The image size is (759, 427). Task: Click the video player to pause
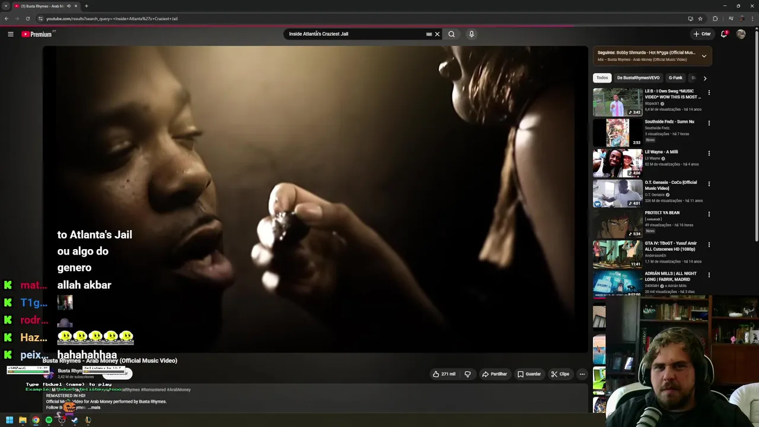pyautogui.click(x=315, y=199)
